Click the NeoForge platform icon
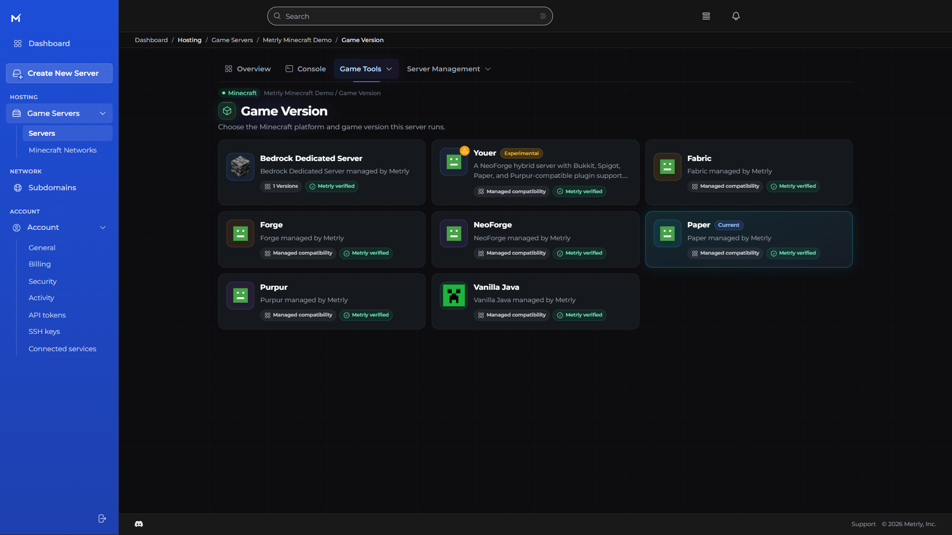 pyautogui.click(x=454, y=233)
